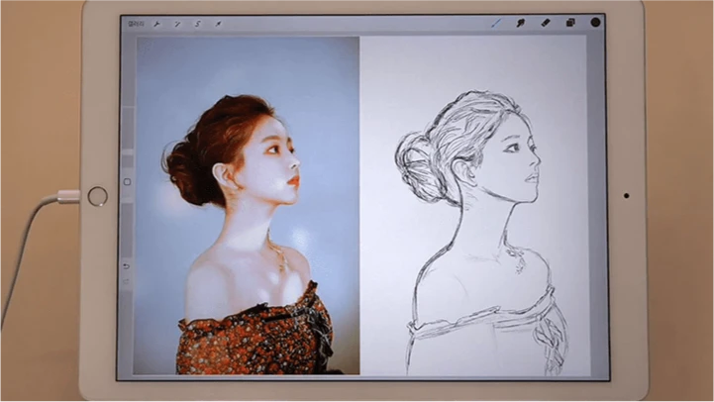Tap the Undo arrow in sidebar
Image resolution: width=714 pixels, height=402 pixels.
(127, 266)
